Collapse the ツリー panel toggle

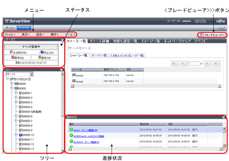click(61, 70)
